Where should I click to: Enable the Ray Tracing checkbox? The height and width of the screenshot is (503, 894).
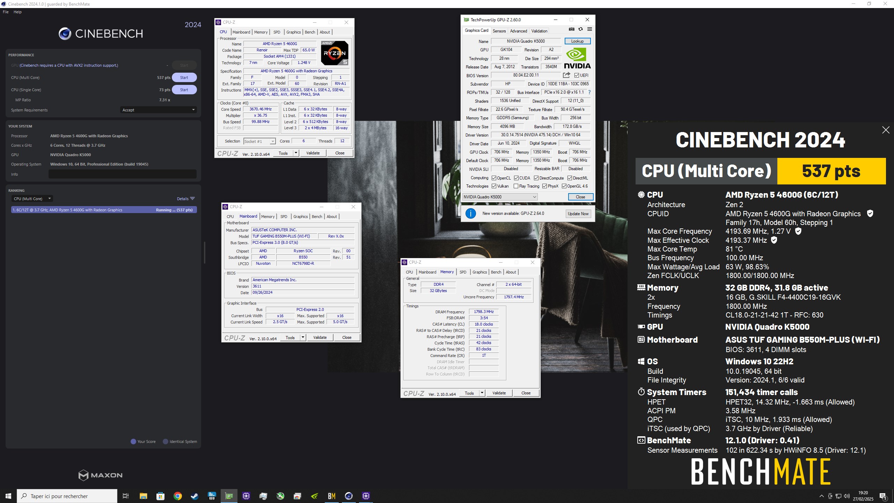[x=516, y=186]
